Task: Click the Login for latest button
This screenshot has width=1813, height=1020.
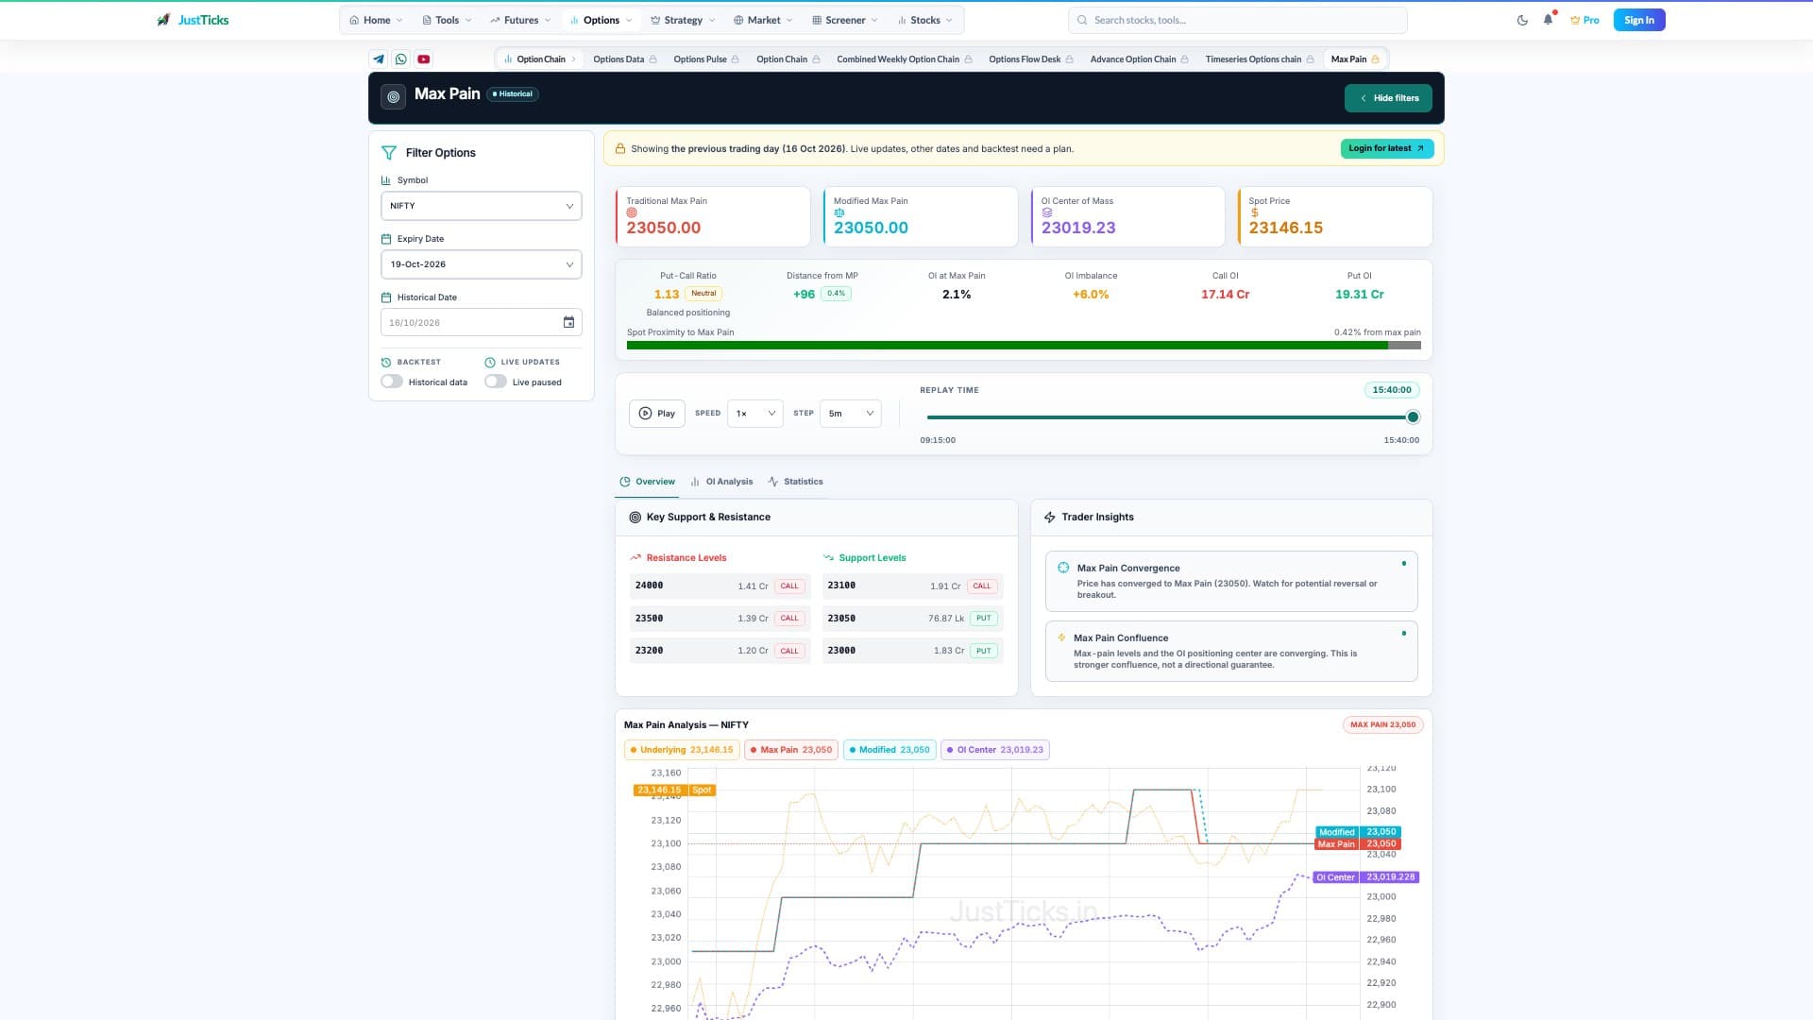Action: tap(1387, 148)
